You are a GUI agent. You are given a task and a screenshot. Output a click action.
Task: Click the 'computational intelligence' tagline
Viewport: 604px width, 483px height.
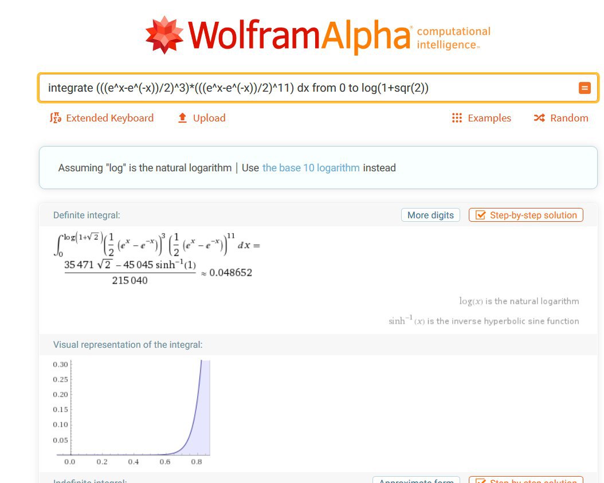click(454, 38)
